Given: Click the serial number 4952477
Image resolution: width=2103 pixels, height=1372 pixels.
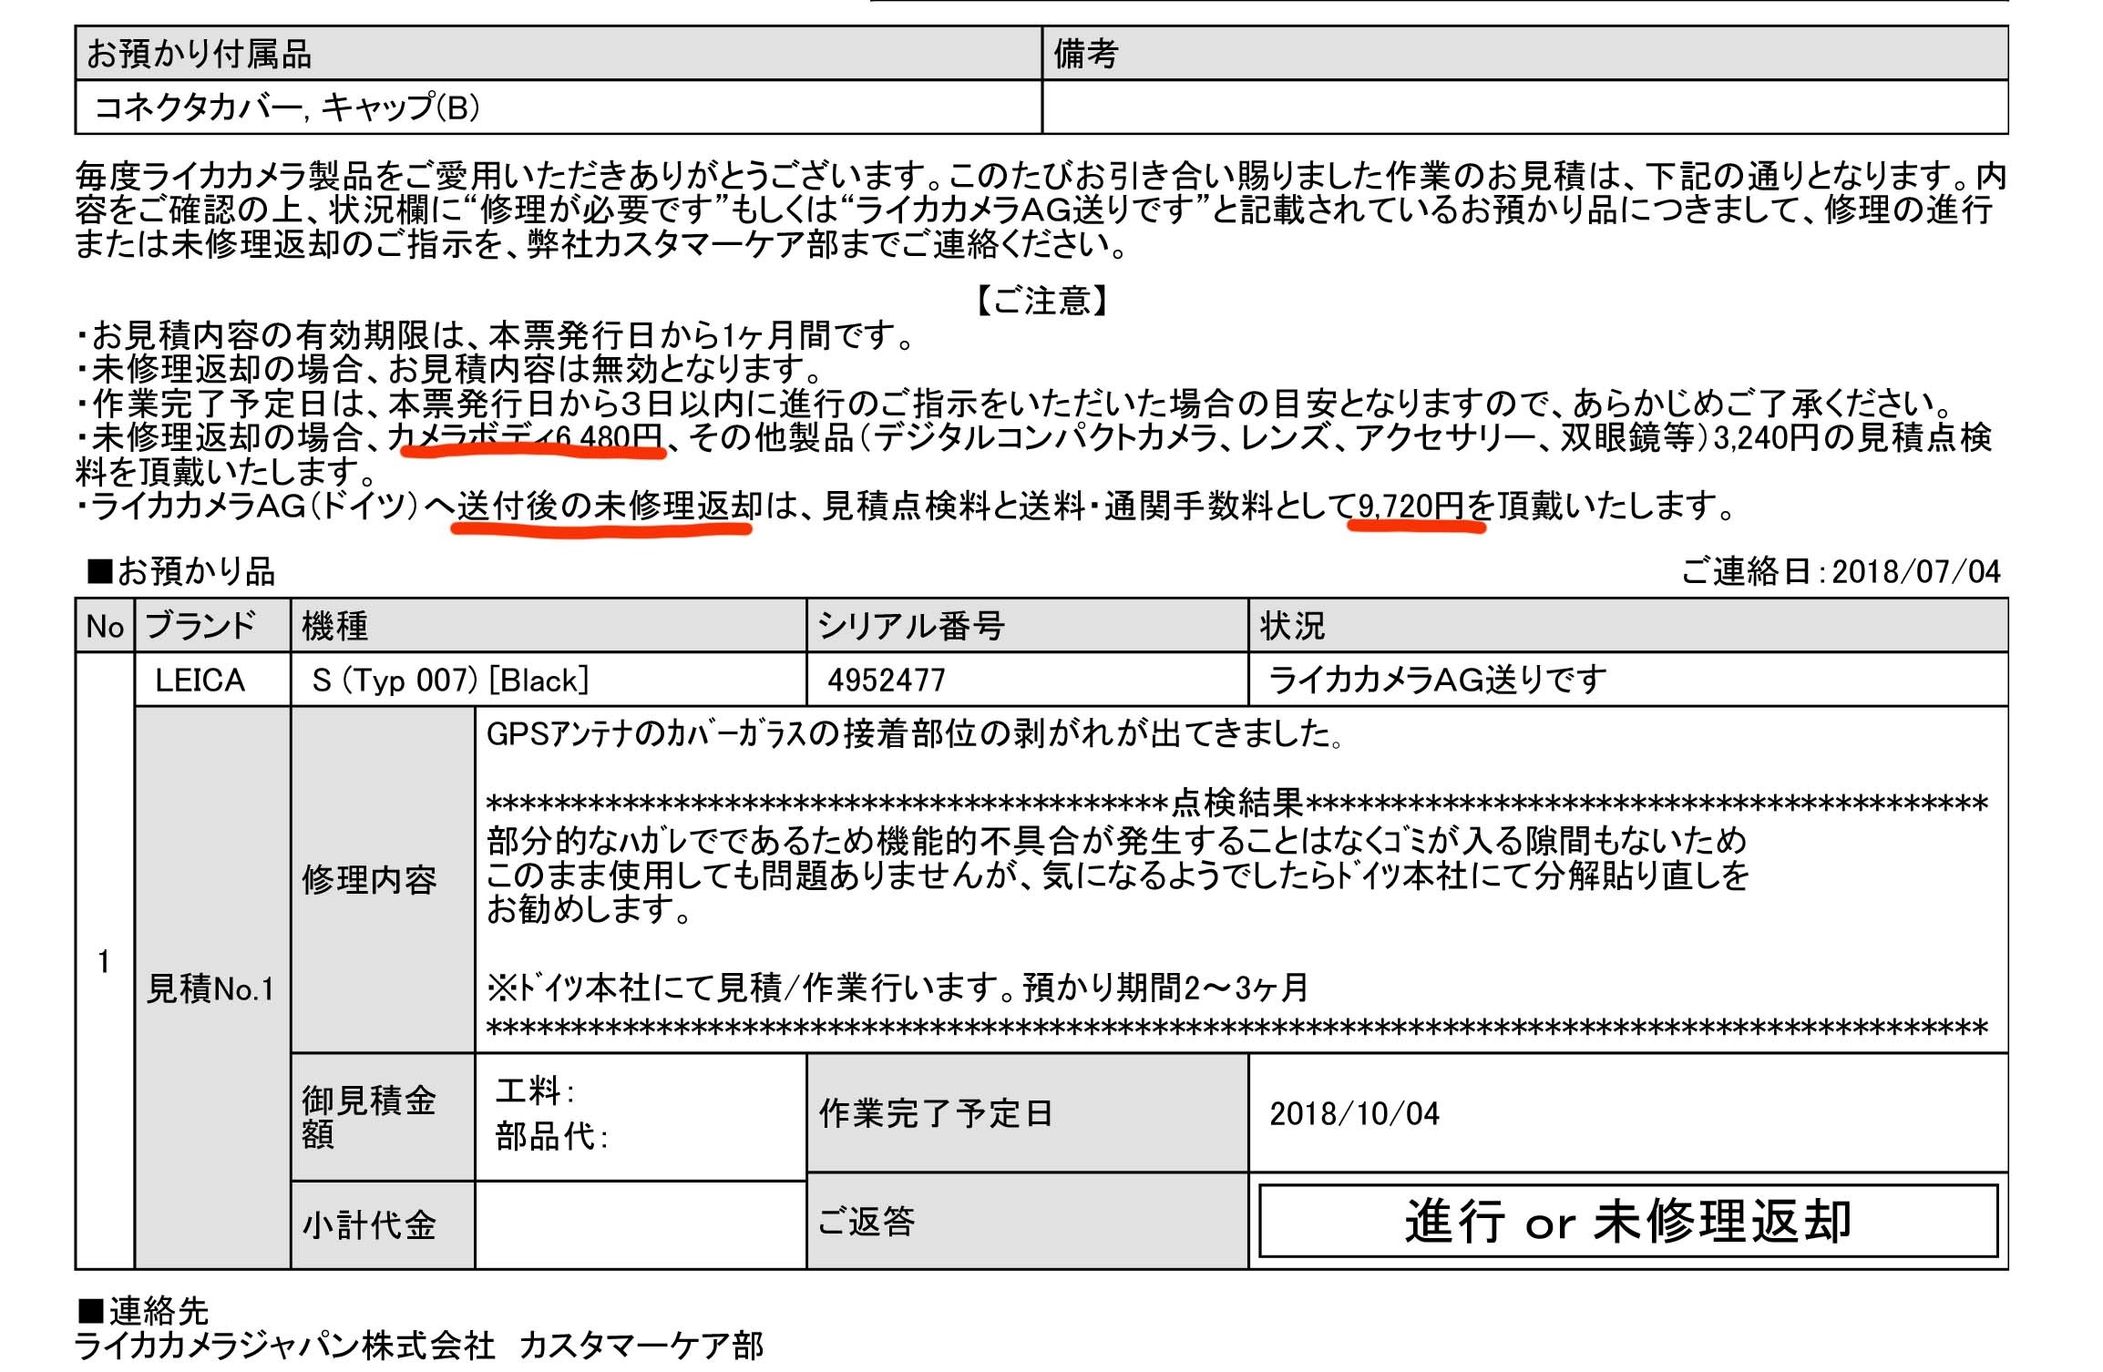Looking at the screenshot, I should pos(887,680).
